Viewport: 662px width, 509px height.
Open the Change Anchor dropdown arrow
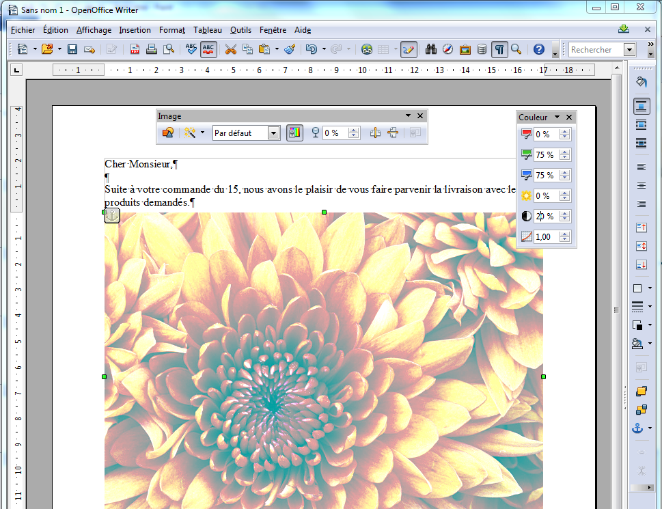650,428
